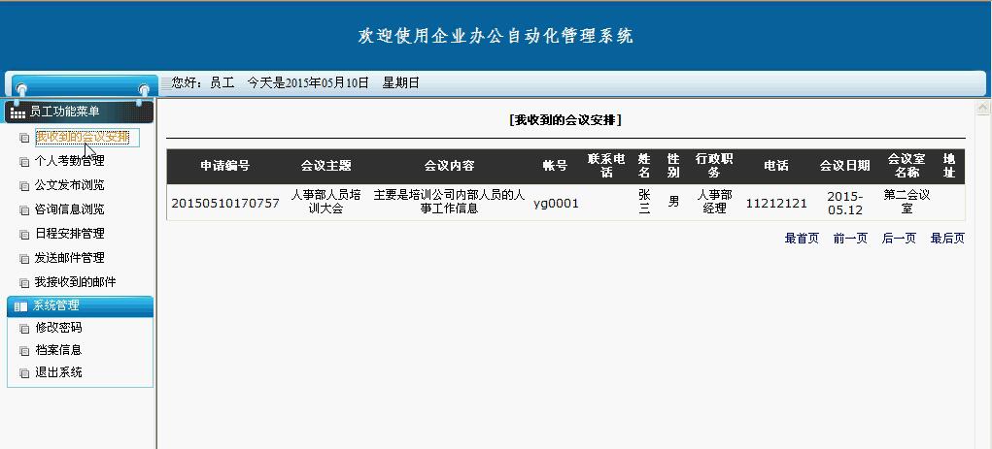The height and width of the screenshot is (449, 992).
Task: Click 性别 column header
Action: [x=673, y=166]
